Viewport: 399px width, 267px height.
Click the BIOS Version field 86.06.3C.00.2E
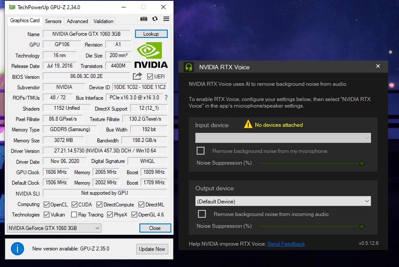(87, 76)
